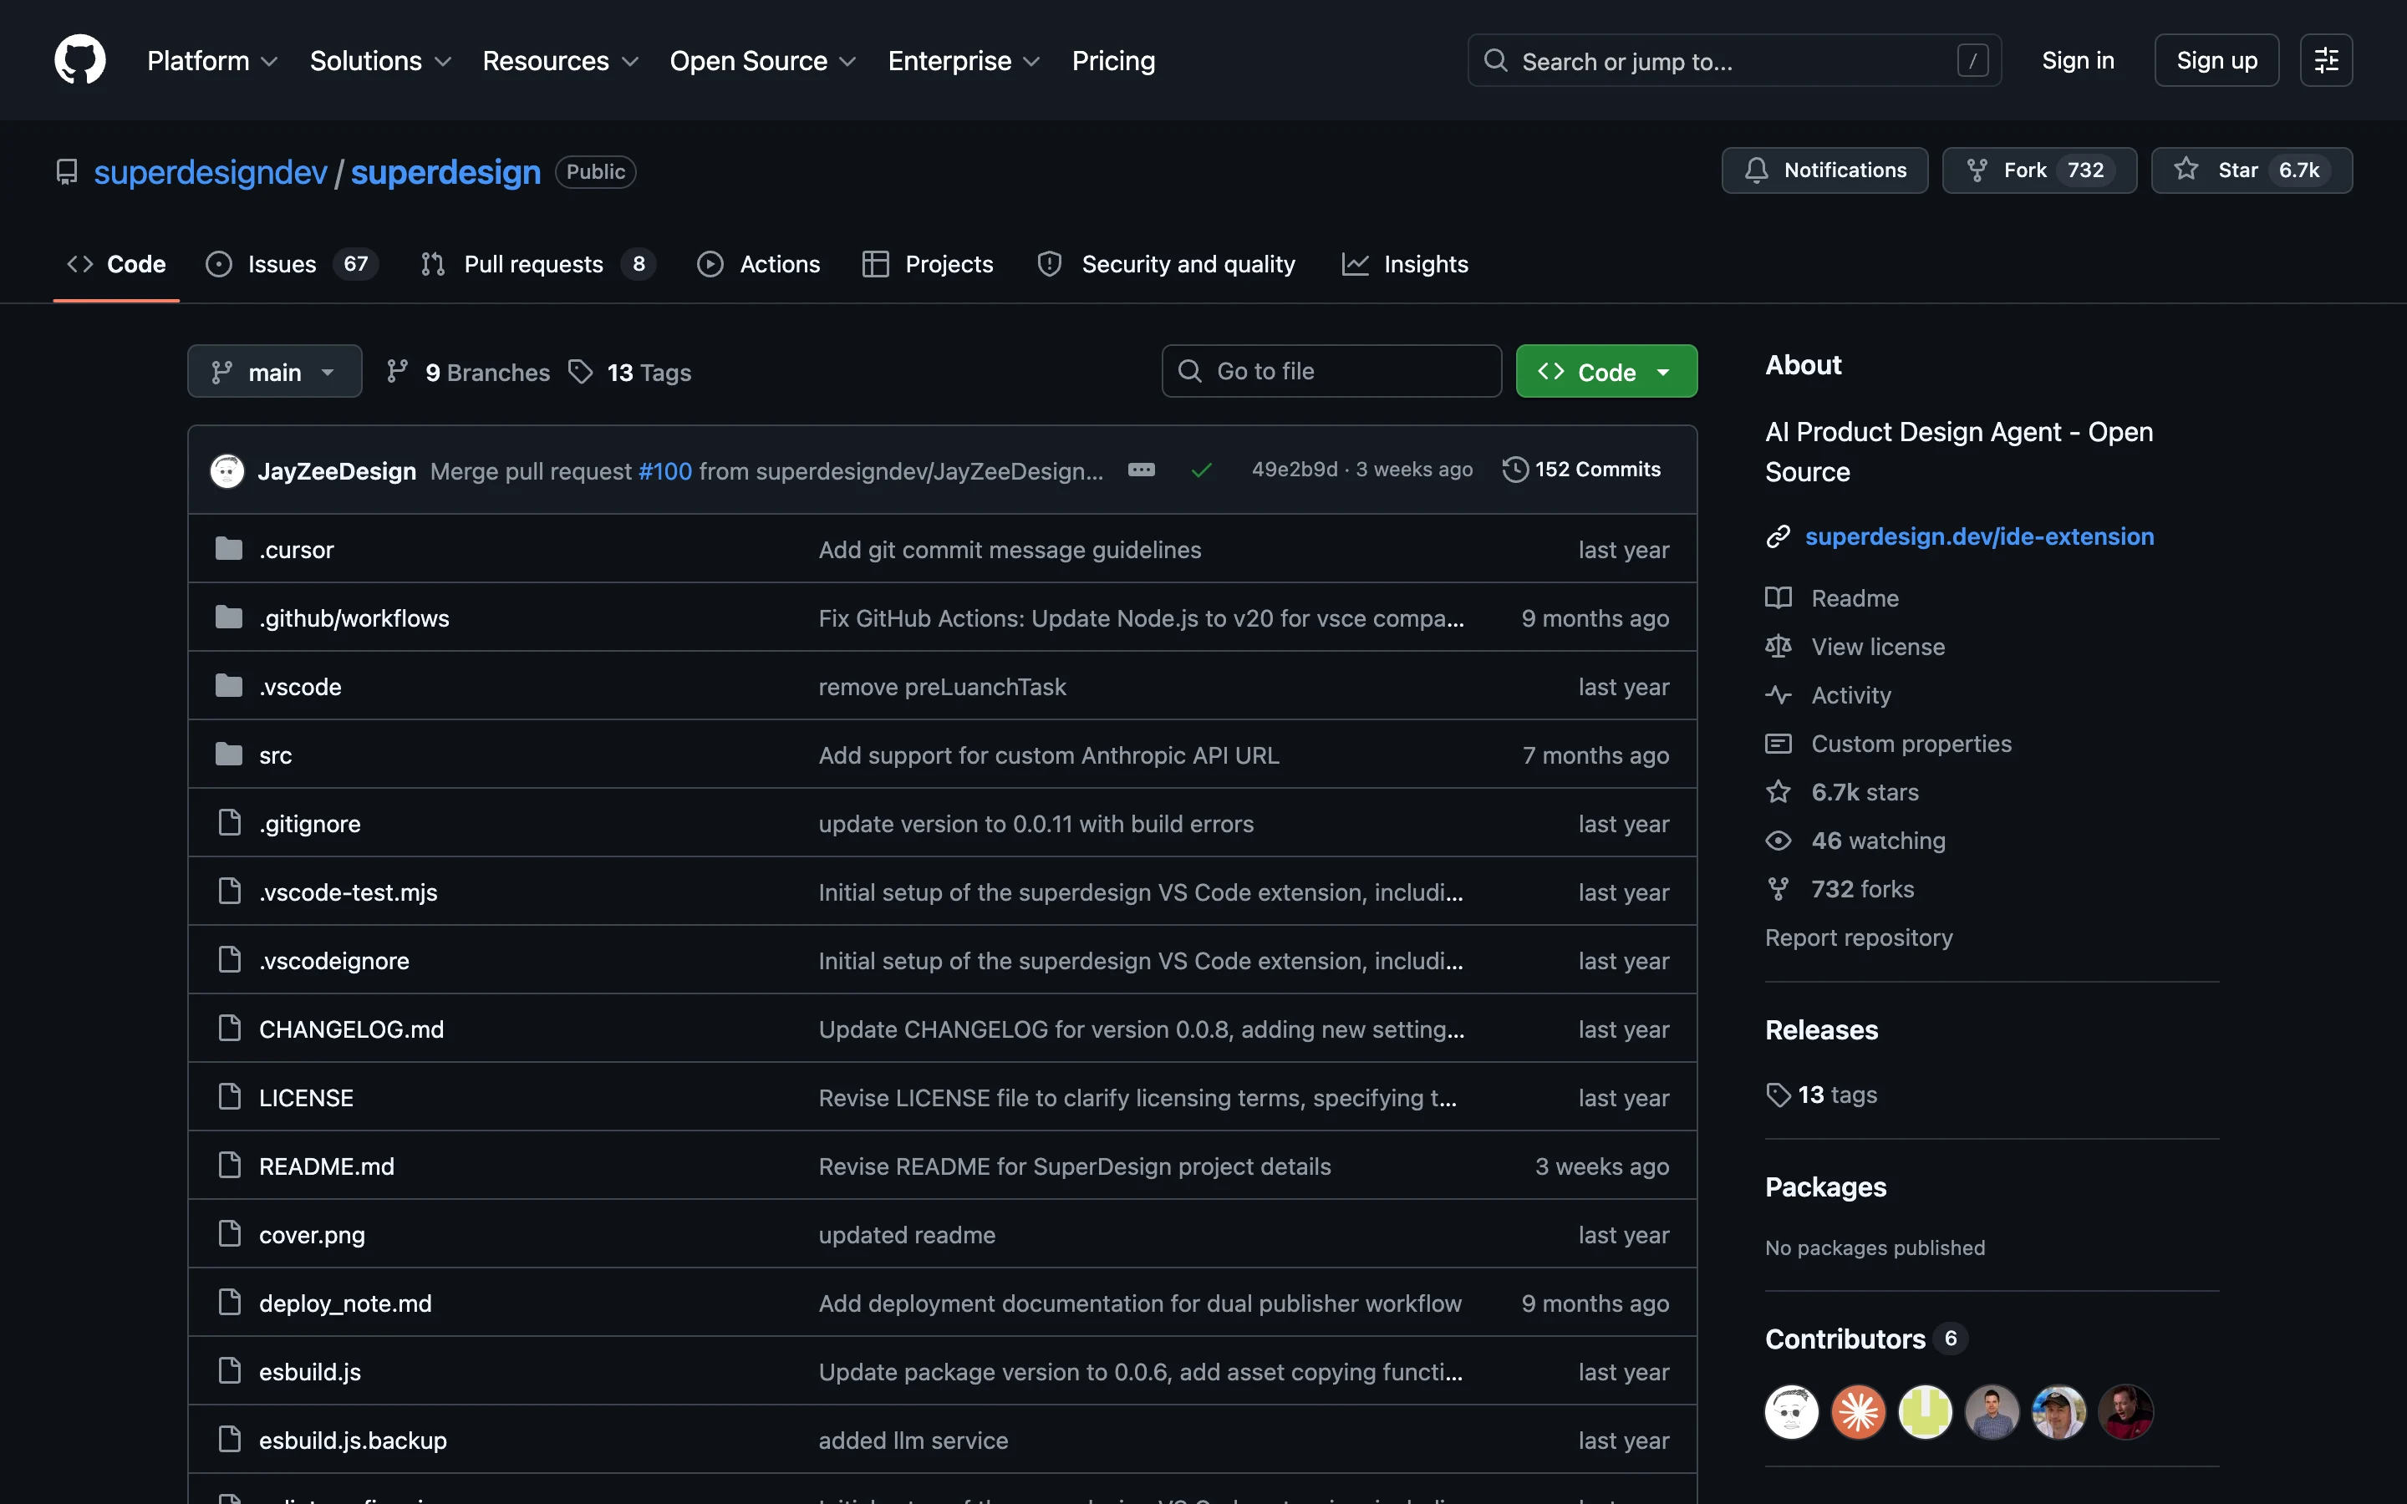Open the green Code dropdown button

tap(1606, 372)
